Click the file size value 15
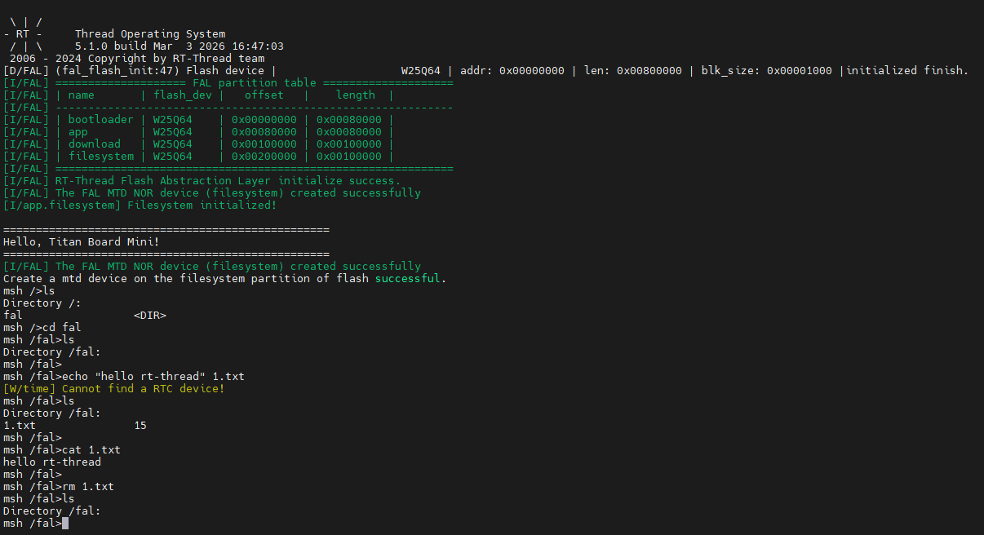 [x=140, y=425]
